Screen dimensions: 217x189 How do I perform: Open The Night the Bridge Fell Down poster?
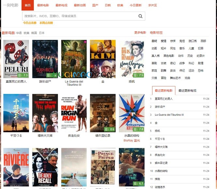point(45,113)
